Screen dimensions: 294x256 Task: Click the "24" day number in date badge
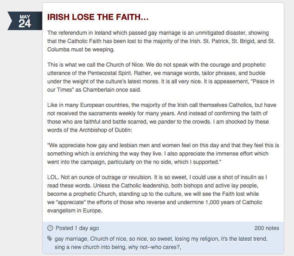(x=25, y=24)
